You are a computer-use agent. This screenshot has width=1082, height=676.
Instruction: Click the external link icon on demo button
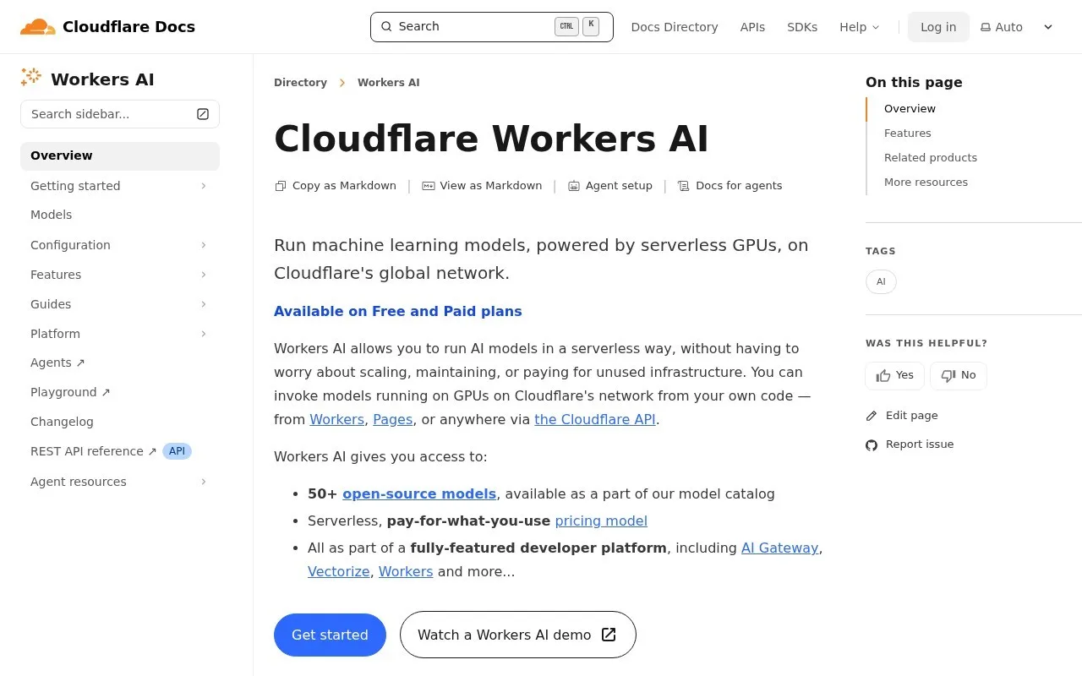pos(609,635)
